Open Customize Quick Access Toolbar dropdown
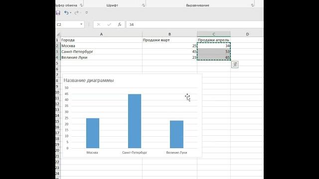319x179 pixels. [x=86, y=13]
